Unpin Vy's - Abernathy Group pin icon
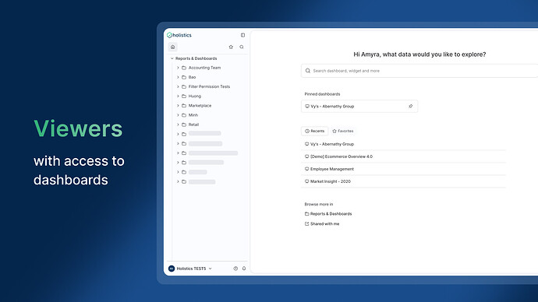The width and height of the screenshot is (538, 302). pos(410,106)
